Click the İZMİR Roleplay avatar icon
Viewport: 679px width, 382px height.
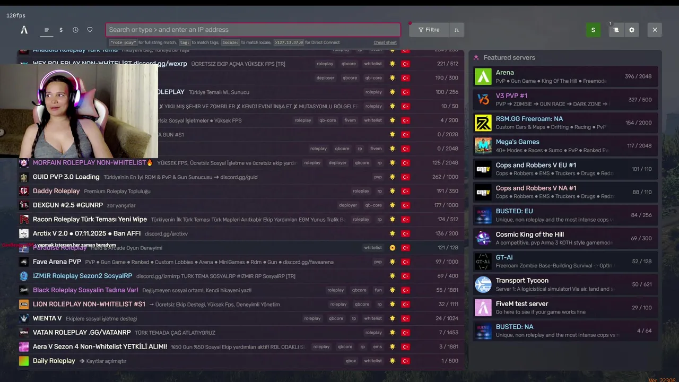click(24, 276)
